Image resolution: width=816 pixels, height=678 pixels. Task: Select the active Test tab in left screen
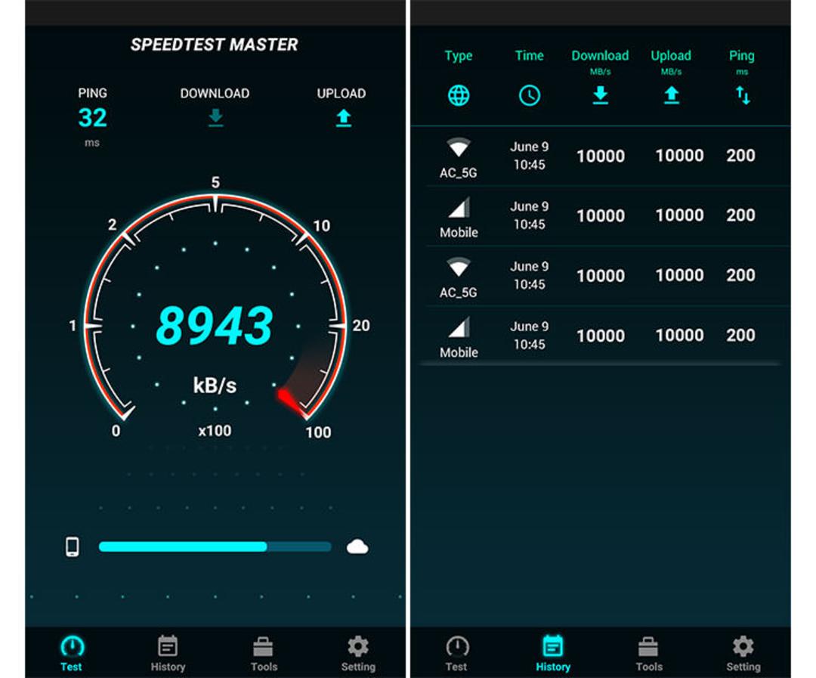72,654
